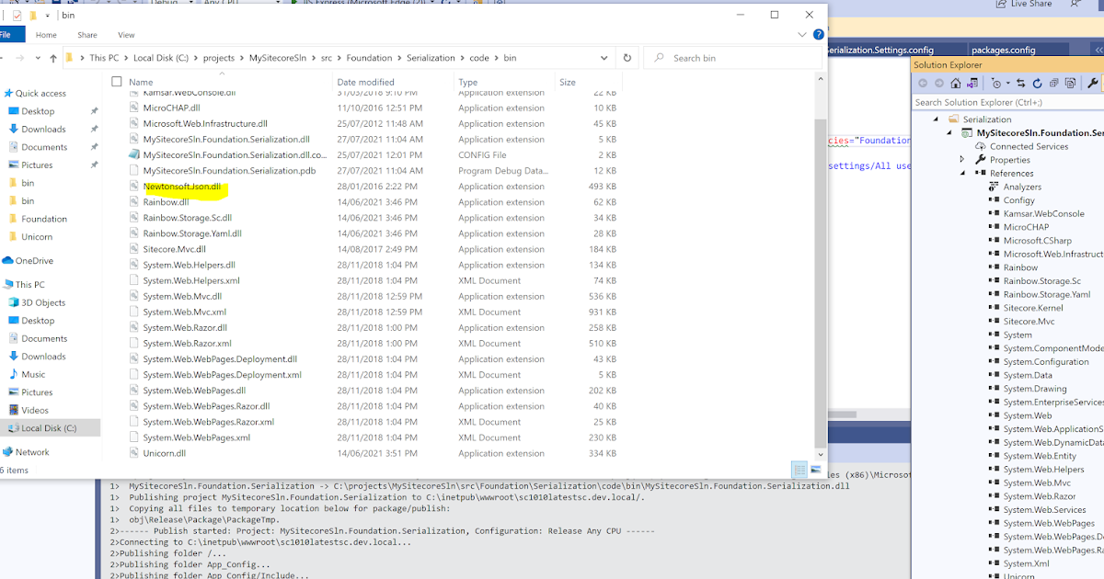Click the back arrow in Solution Explorer toolbar
Screen dimensions: 1104x579
[x=922, y=83]
